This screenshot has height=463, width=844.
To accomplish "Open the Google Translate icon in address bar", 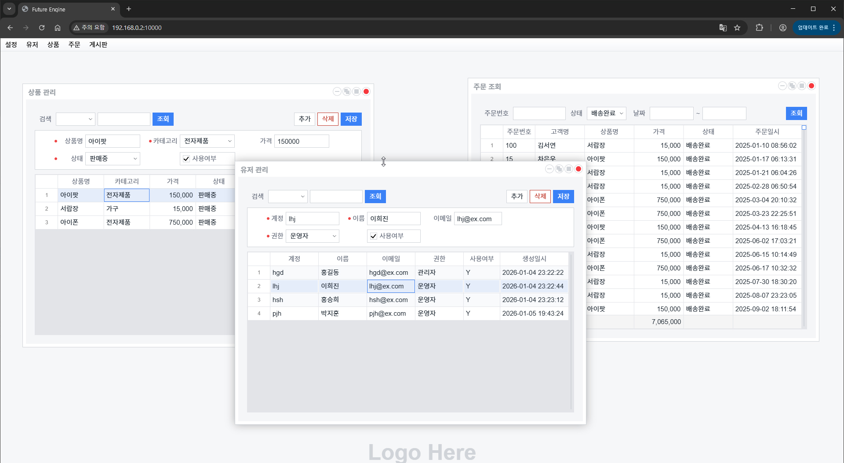I will click(x=723, y=28).
